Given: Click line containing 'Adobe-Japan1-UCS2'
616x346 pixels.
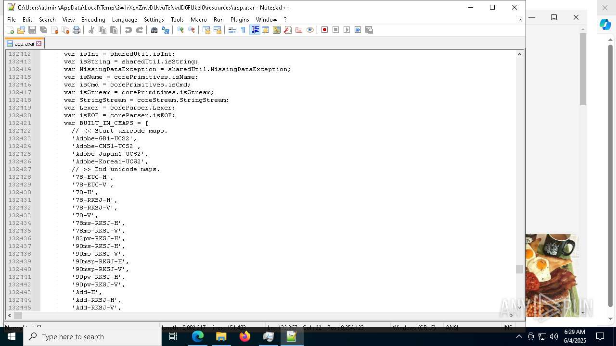Looking at the screenshot, I should [x=111, y=154].
